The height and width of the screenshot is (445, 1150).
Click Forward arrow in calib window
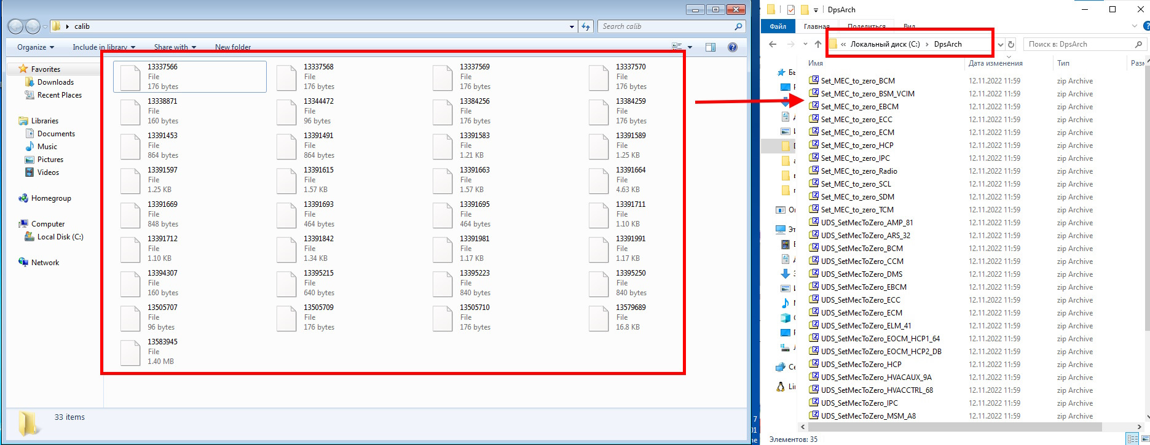(x=33, y=26)
